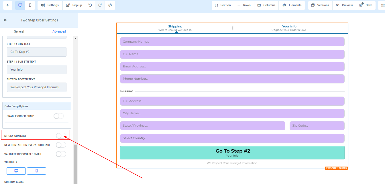Open the code editor icon
This screenshot has width=385, height=184.
[x=110, y=5]
